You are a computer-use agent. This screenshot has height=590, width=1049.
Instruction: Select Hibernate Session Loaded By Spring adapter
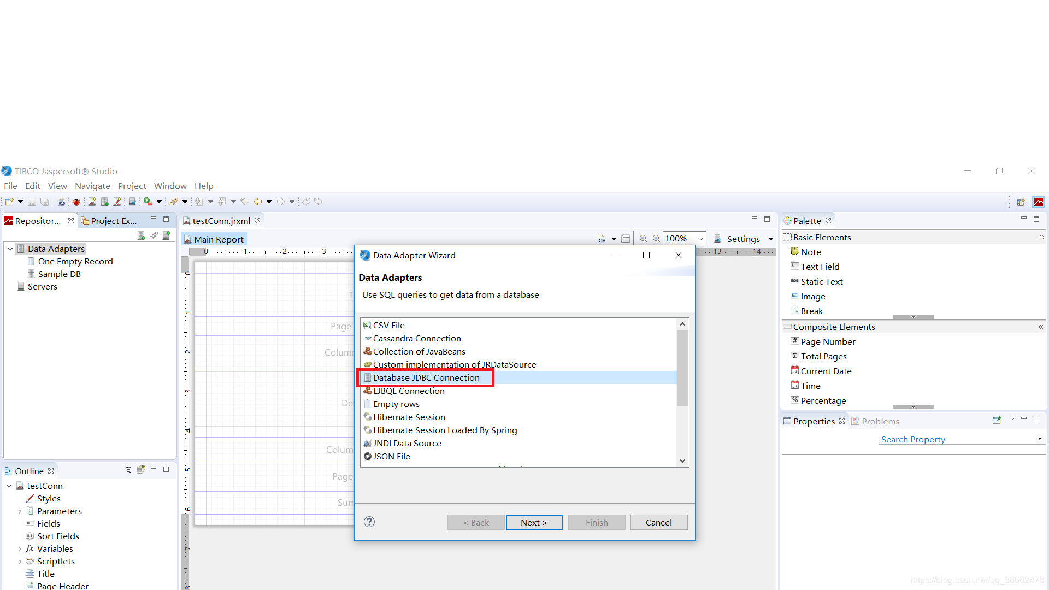point(518,430)
